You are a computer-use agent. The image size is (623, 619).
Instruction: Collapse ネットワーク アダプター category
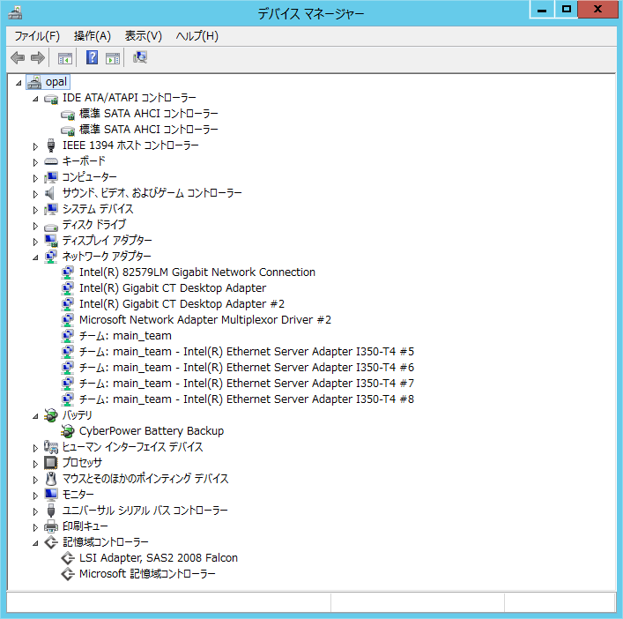35,257
